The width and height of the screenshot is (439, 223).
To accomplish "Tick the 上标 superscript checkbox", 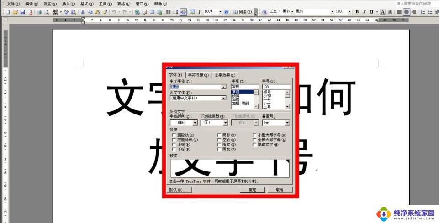I will coord(174,145).
